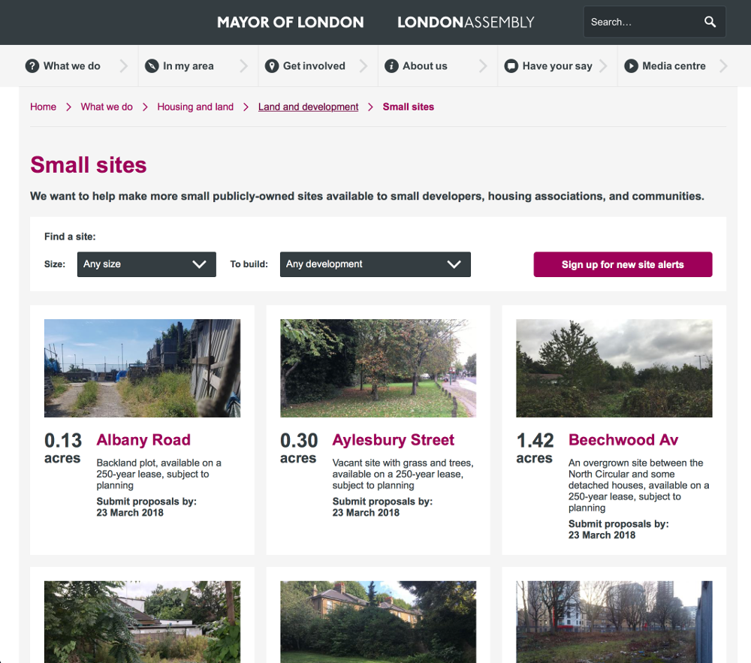Go to the Media centre section
Image resolution: width=751 pixels, height=663 pixels.
coord(674,66)
